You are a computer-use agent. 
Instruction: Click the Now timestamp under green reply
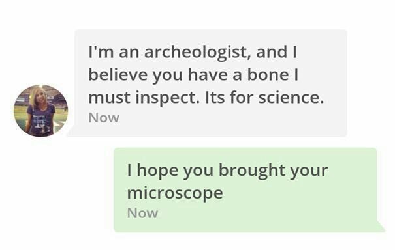tap(142, 214)
